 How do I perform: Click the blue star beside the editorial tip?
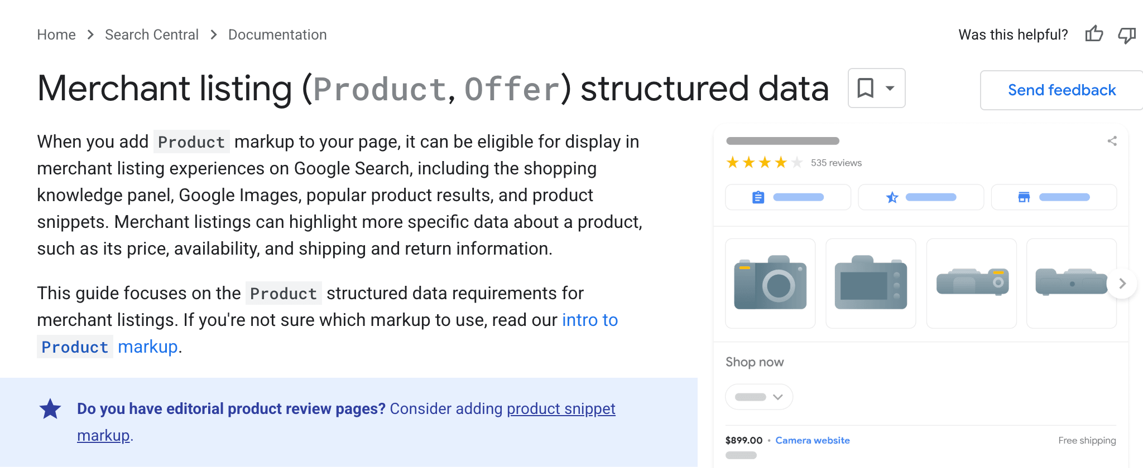click(x=50, y=408)
